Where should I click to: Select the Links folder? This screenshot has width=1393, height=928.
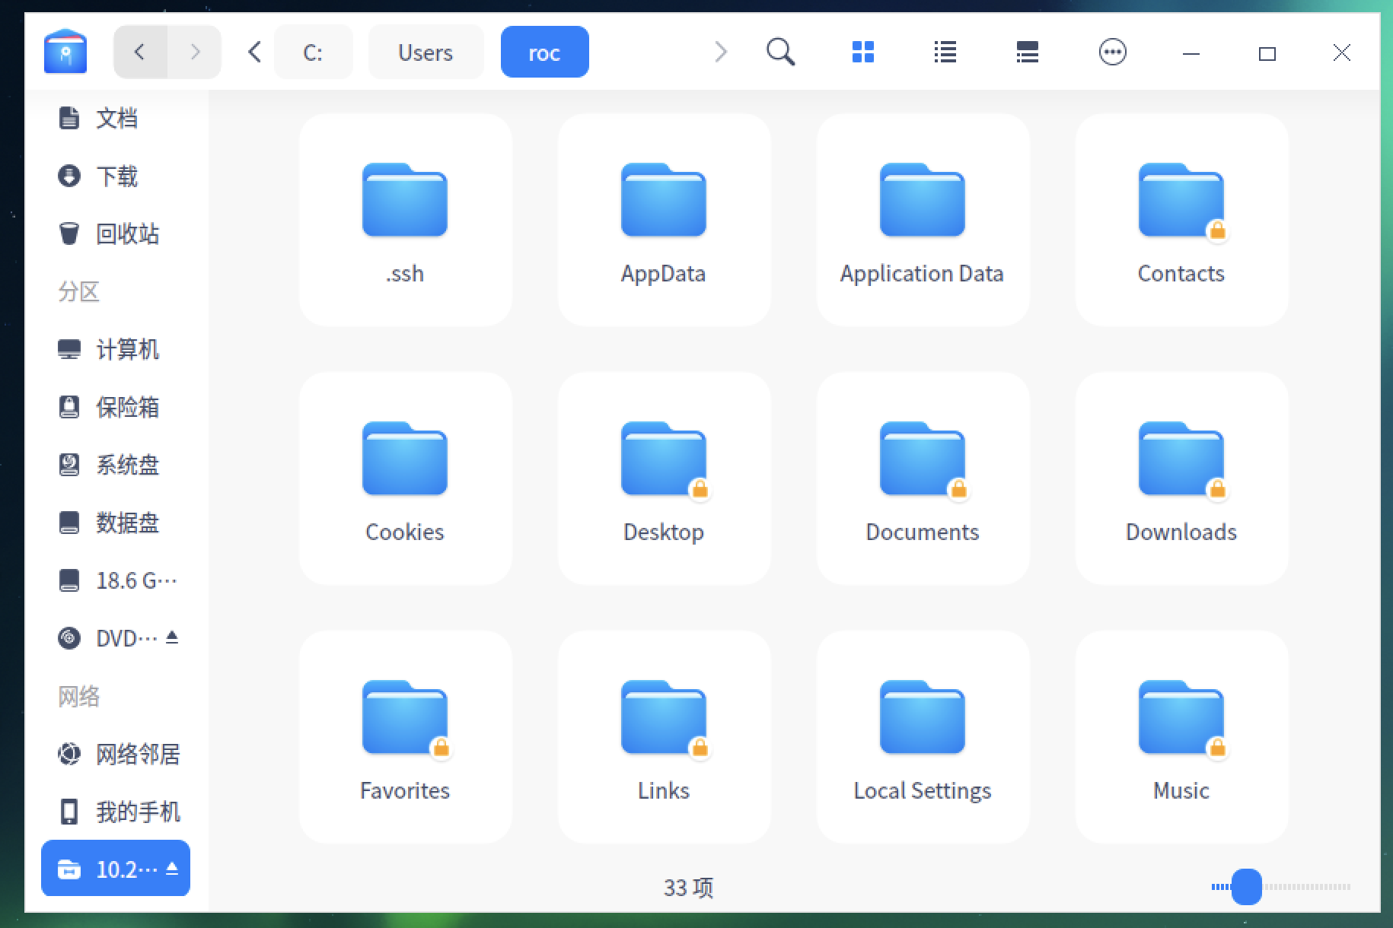coord(664,737)
